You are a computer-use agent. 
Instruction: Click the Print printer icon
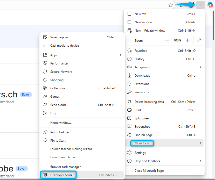click(x=129, y=110)
